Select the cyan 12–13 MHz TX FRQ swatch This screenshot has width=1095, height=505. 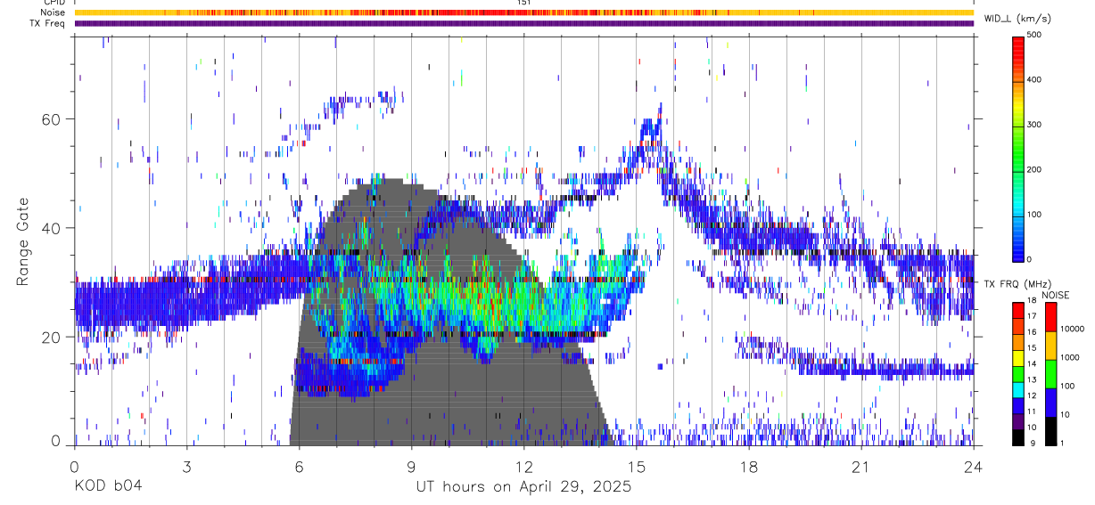click(x=1017, y=388)
